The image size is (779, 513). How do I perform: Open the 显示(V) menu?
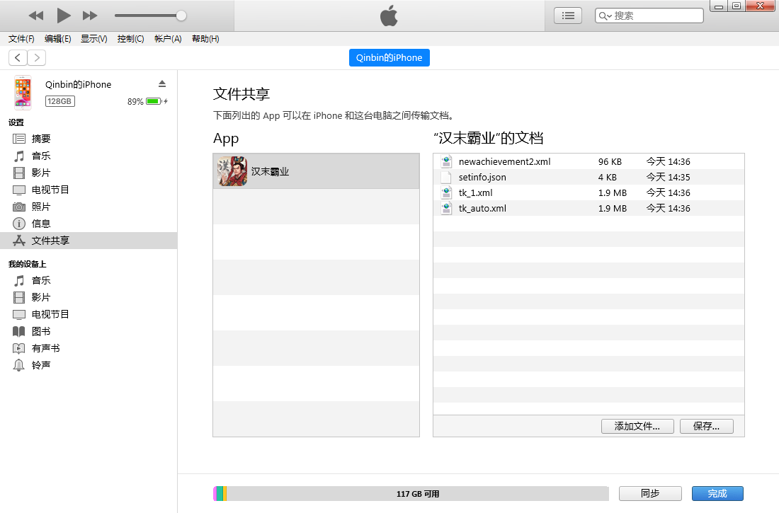[x=94, y=39]
